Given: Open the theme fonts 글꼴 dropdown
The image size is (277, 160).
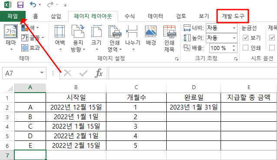Looking at the screenshot, I should click(33, 37).
